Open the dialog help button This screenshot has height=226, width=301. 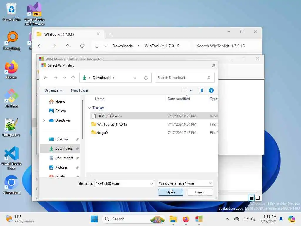click(211, 90)
